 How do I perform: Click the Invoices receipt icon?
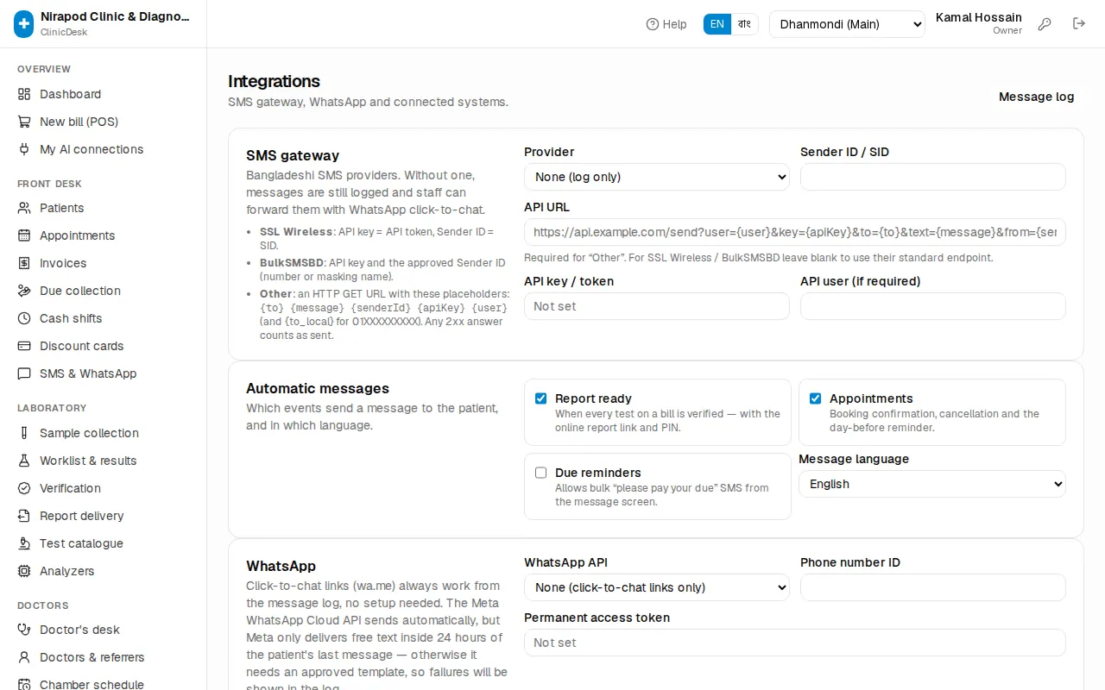click(24, 263)
